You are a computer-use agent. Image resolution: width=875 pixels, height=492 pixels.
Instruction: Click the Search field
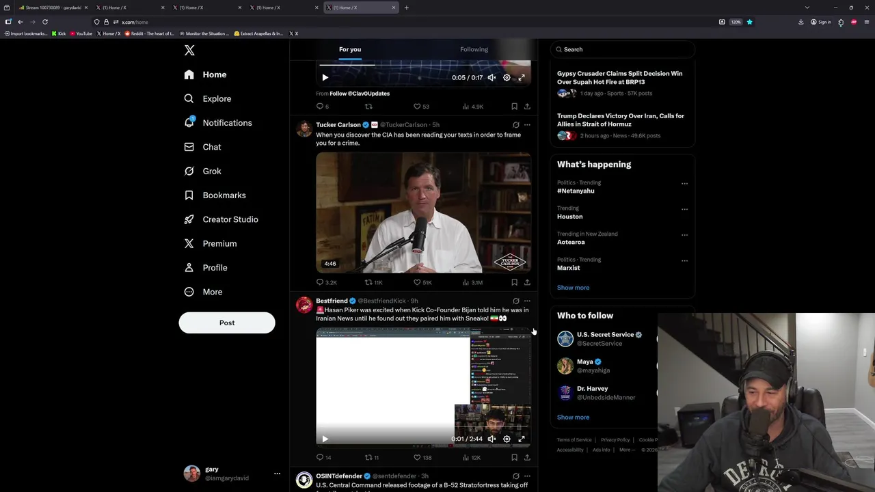623,49
